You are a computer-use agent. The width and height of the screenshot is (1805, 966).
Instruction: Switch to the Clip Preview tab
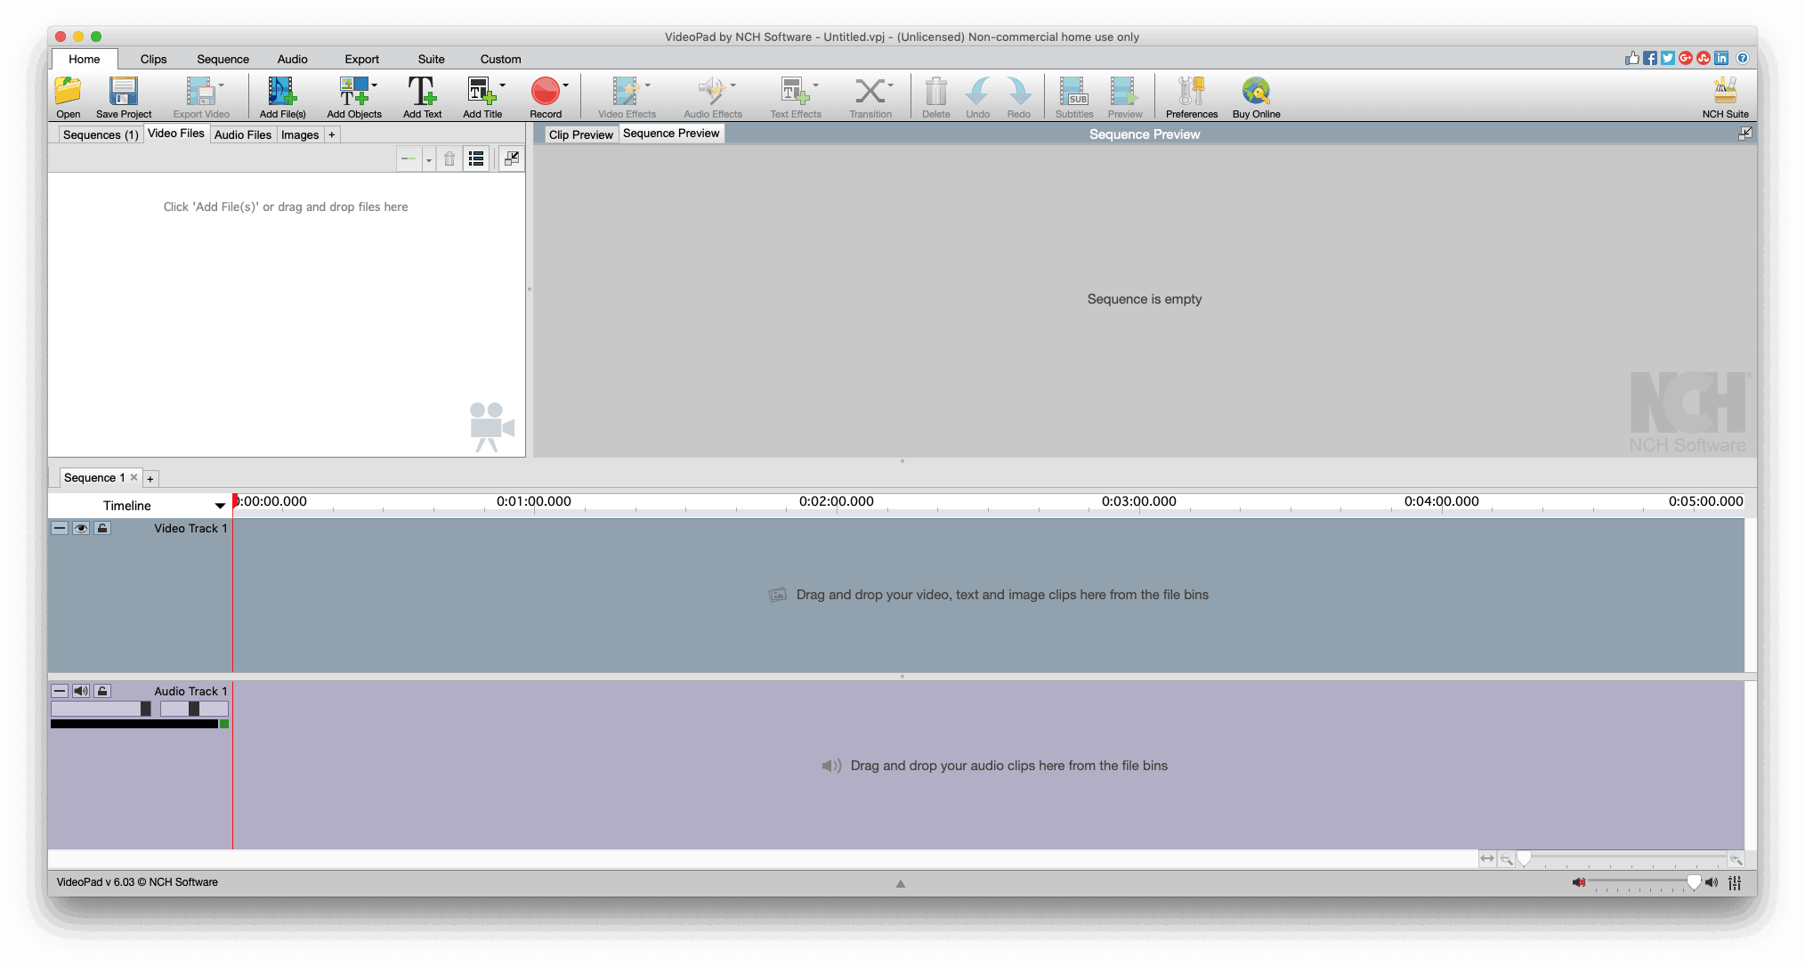pyautogui.click(x=580, y=134)
